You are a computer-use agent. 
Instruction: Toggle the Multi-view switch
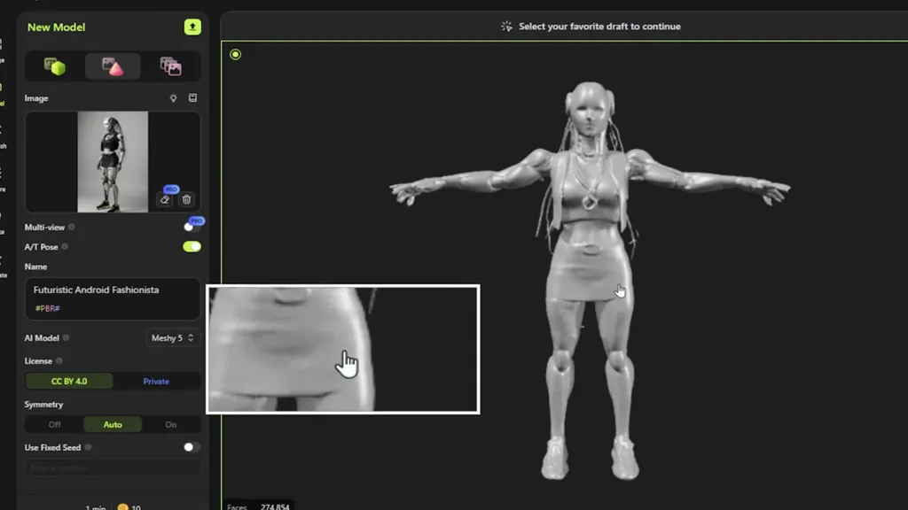(x=192, y=227)
